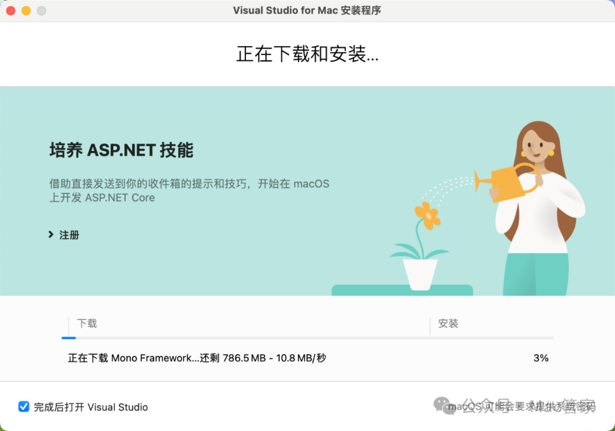
Task: Click the Visual Studio for Mac 安装程序 title bar text
Action: [x=307, y=11]
